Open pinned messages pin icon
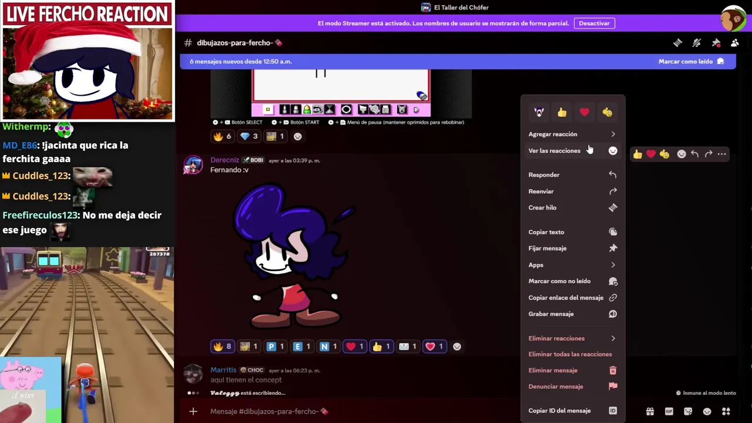752x423 pixels. tap(716, 43)
